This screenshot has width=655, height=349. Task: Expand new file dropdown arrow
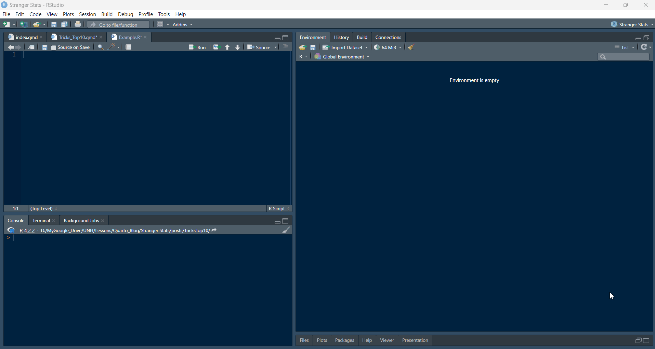[14, 25]
